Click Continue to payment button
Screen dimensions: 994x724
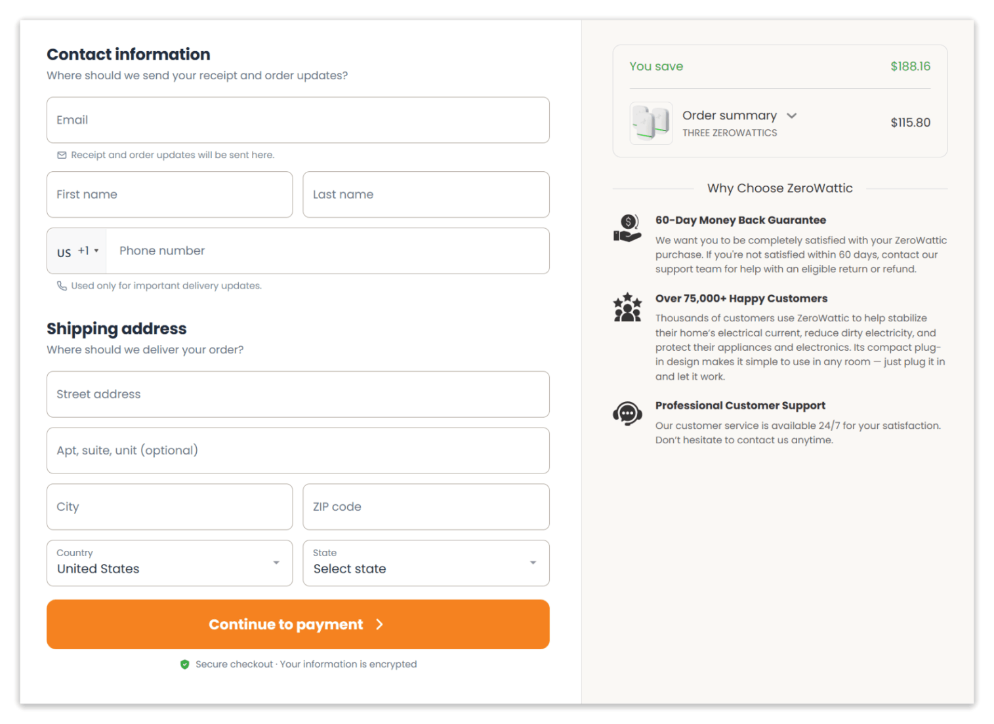pos(298,624)
